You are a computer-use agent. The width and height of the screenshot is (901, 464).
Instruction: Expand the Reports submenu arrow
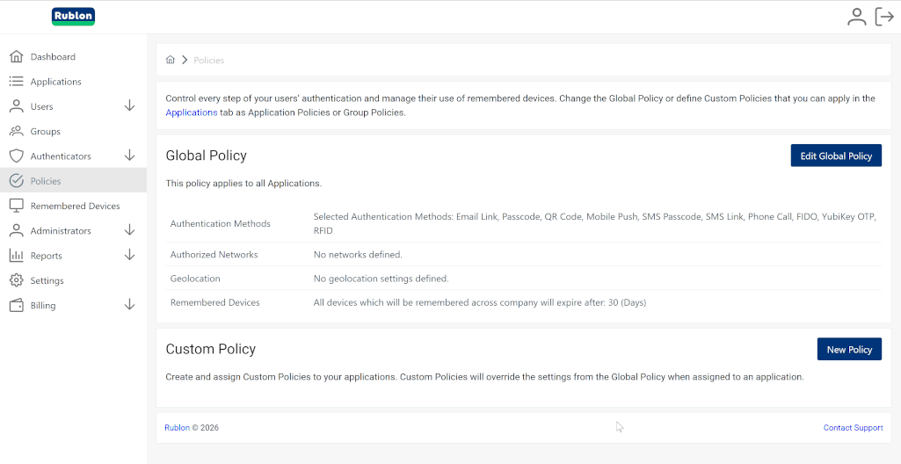[x=129, y=255]
